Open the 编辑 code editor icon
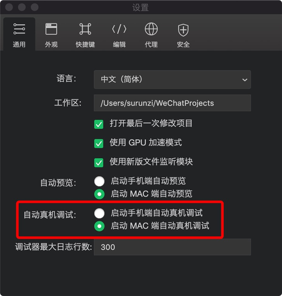 pos(119,29)
